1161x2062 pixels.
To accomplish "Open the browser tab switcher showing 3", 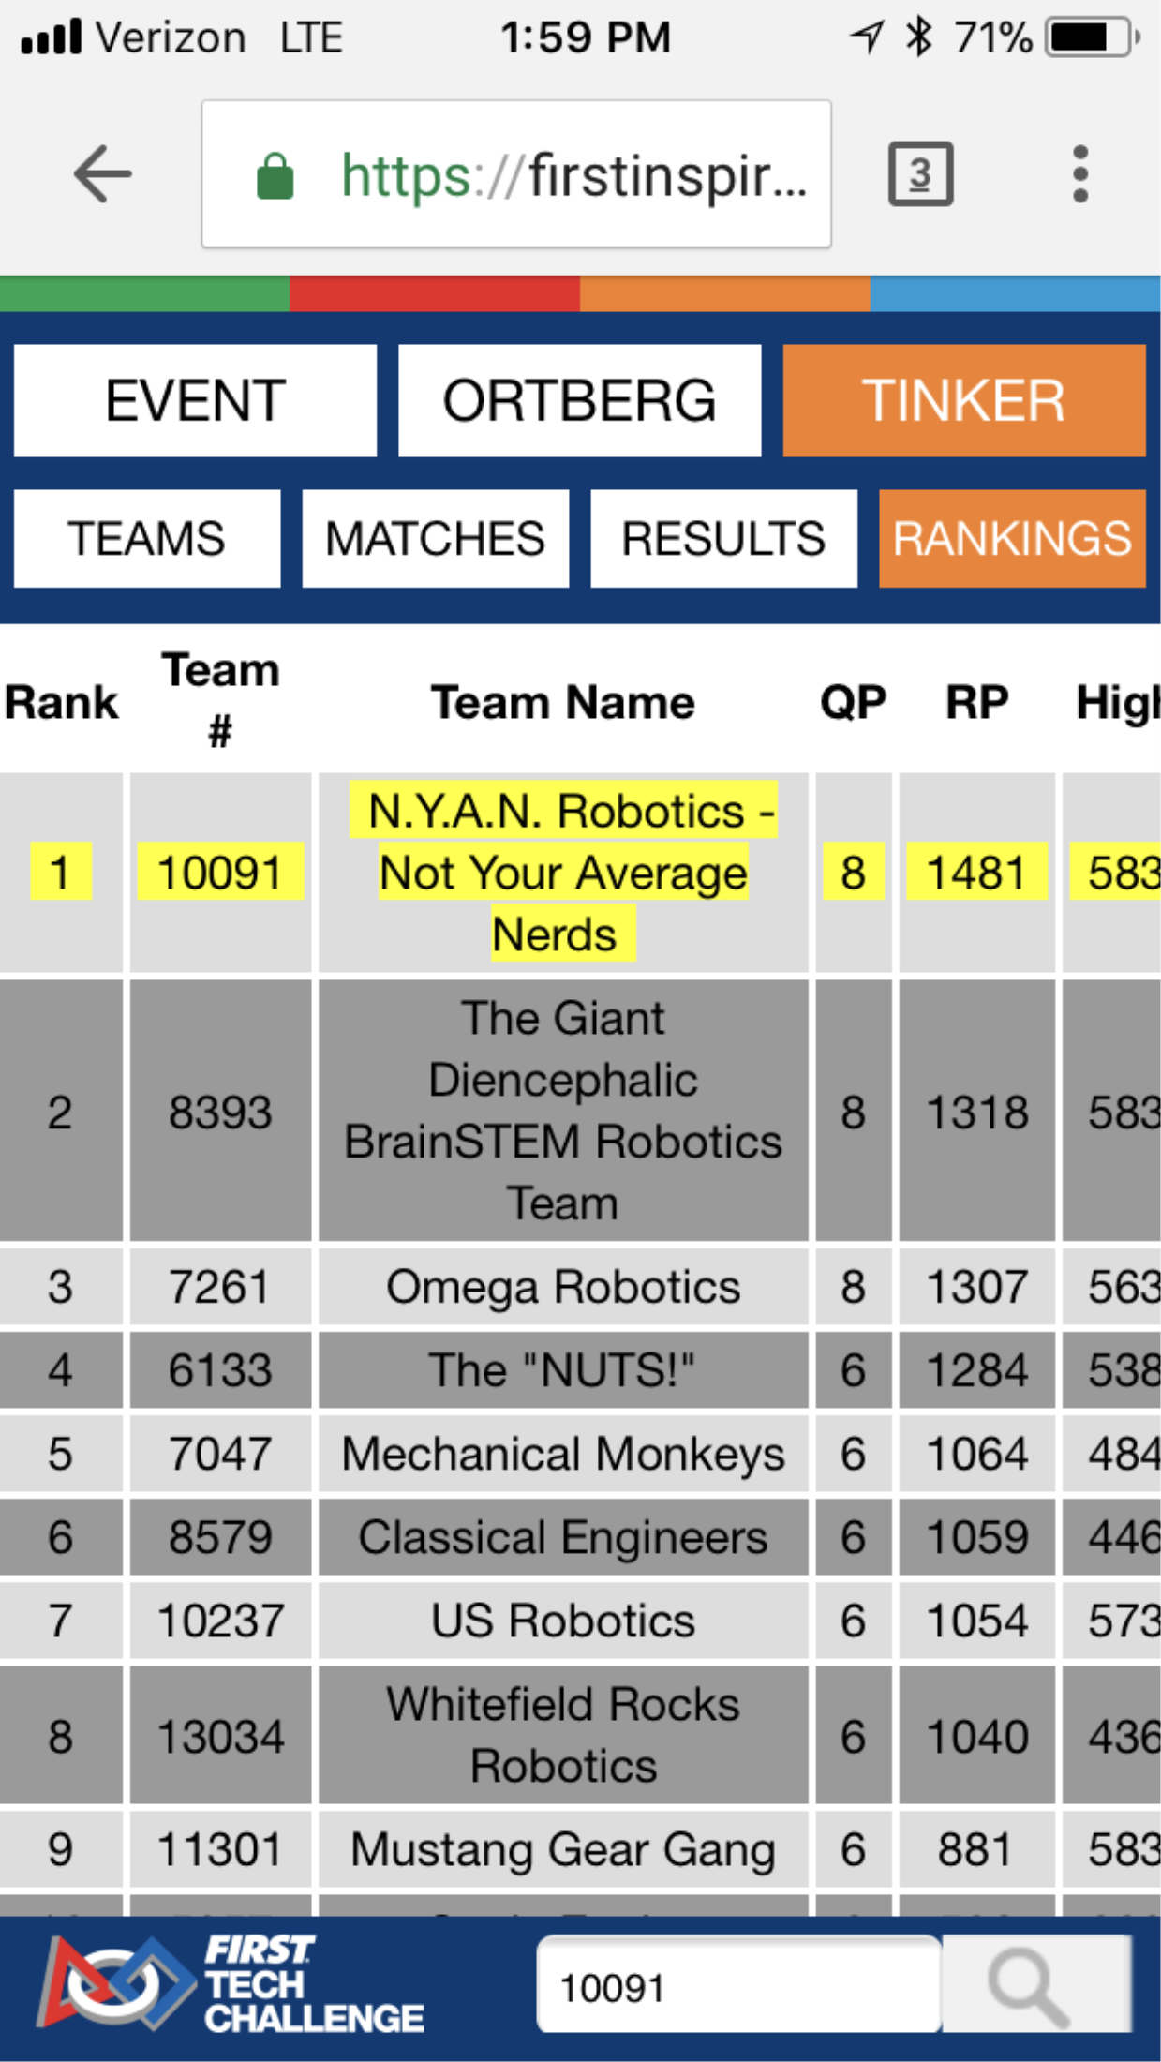I will (920, 174).
